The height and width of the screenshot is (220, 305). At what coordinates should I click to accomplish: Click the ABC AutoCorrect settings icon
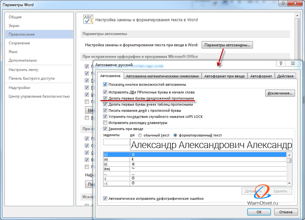pyautogui.click(x=88, y=19)
